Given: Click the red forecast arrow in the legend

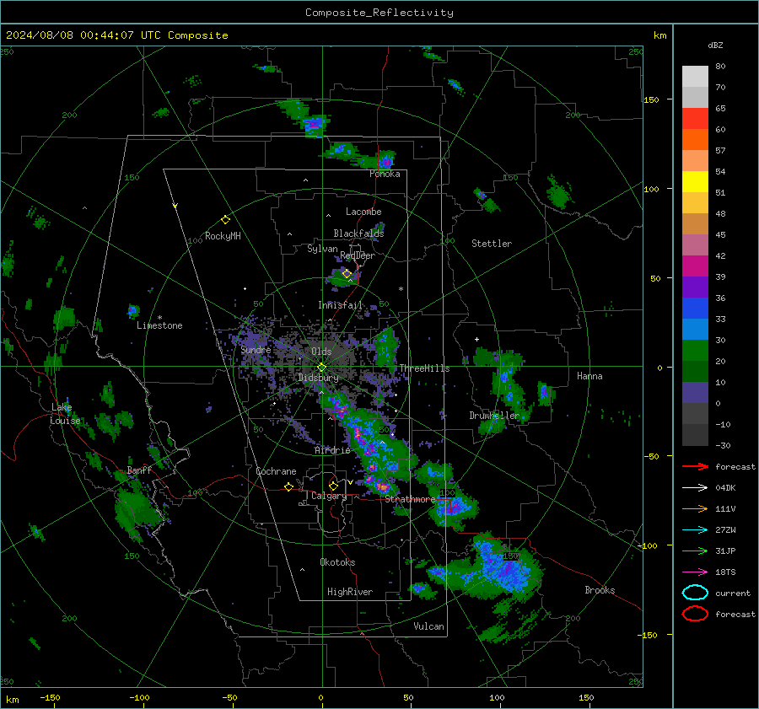Looking at the screenshot, I should [x=695, y=466].
